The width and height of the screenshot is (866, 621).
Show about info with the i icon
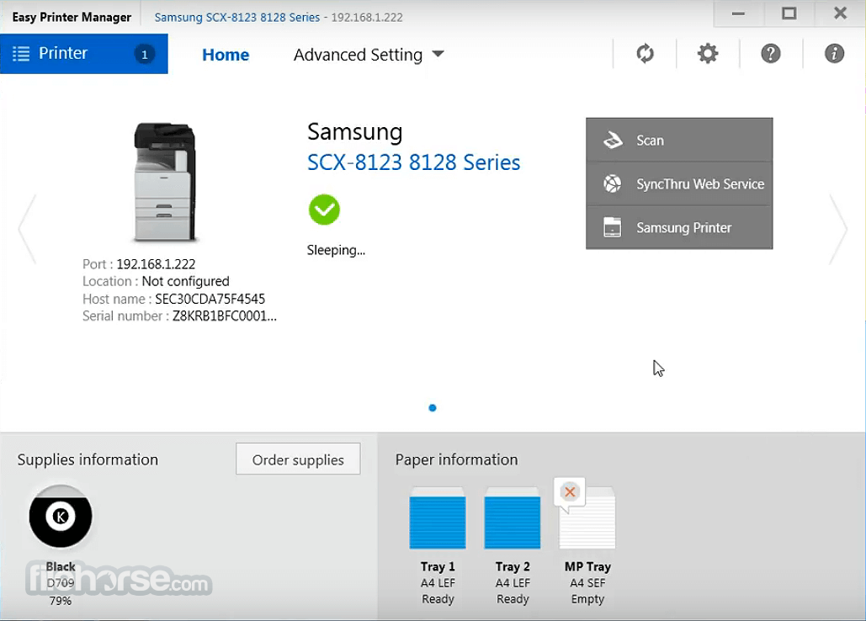pyautogui.click(x=834, y=54)
